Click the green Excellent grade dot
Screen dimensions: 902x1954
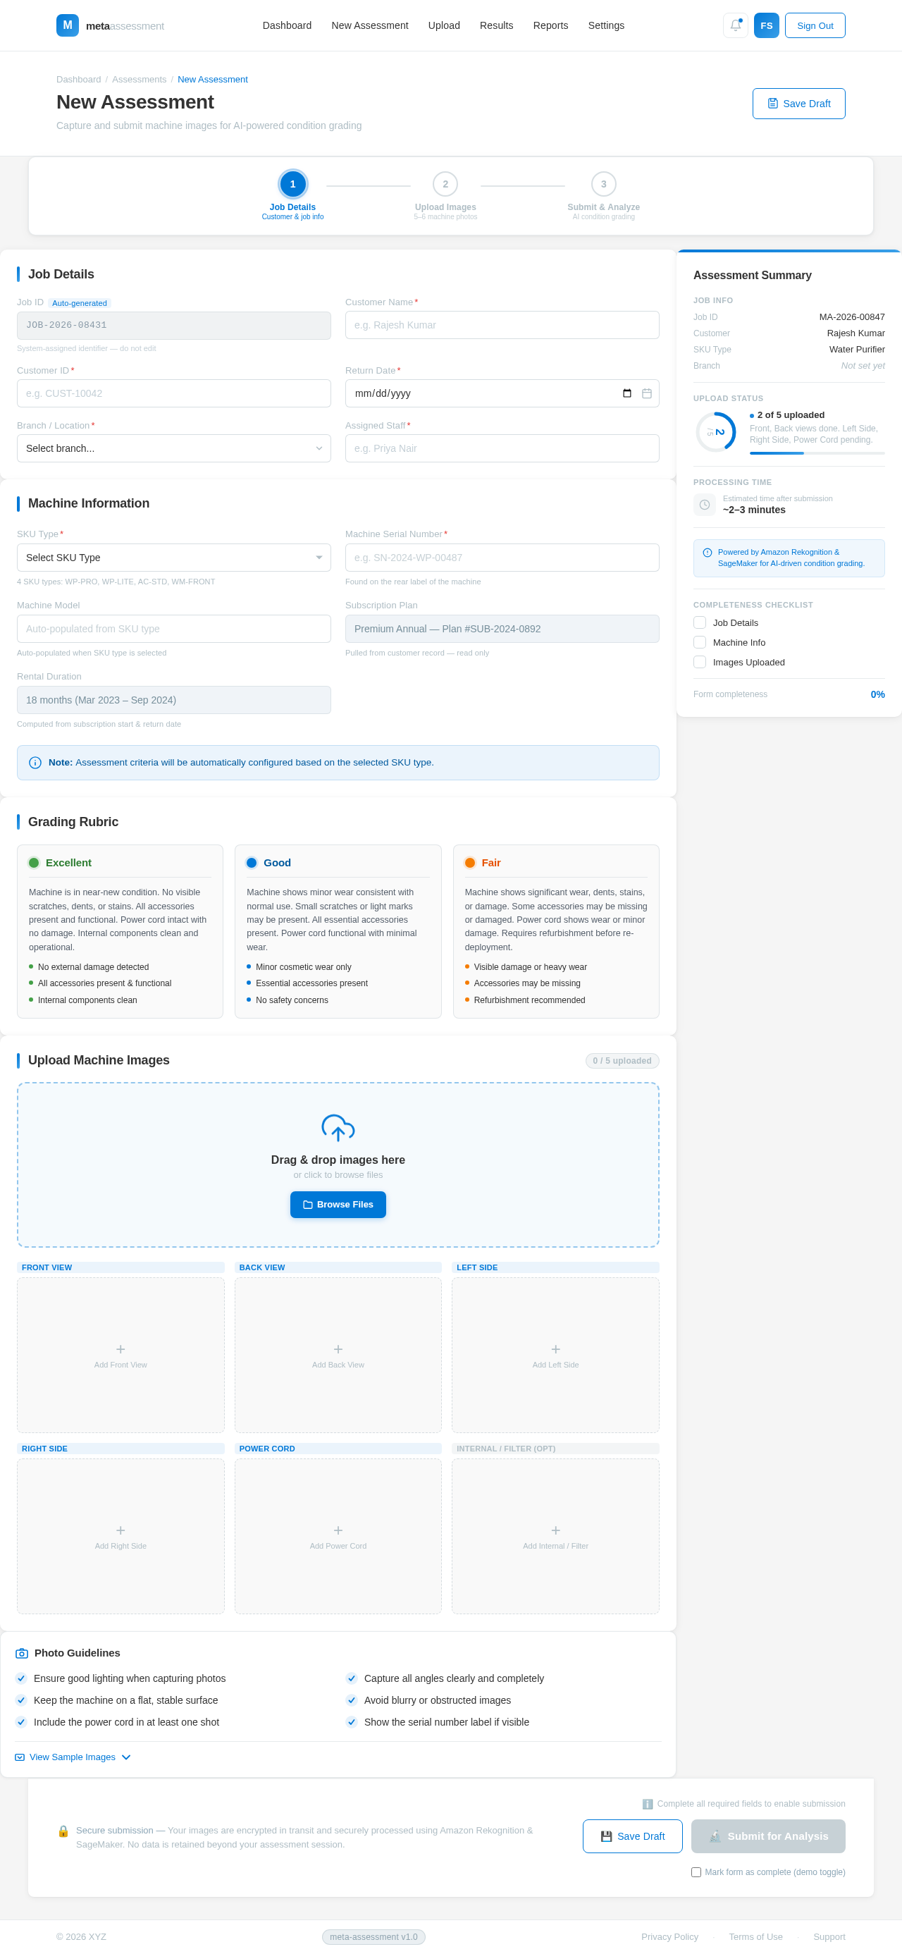[x=34, y=863]
